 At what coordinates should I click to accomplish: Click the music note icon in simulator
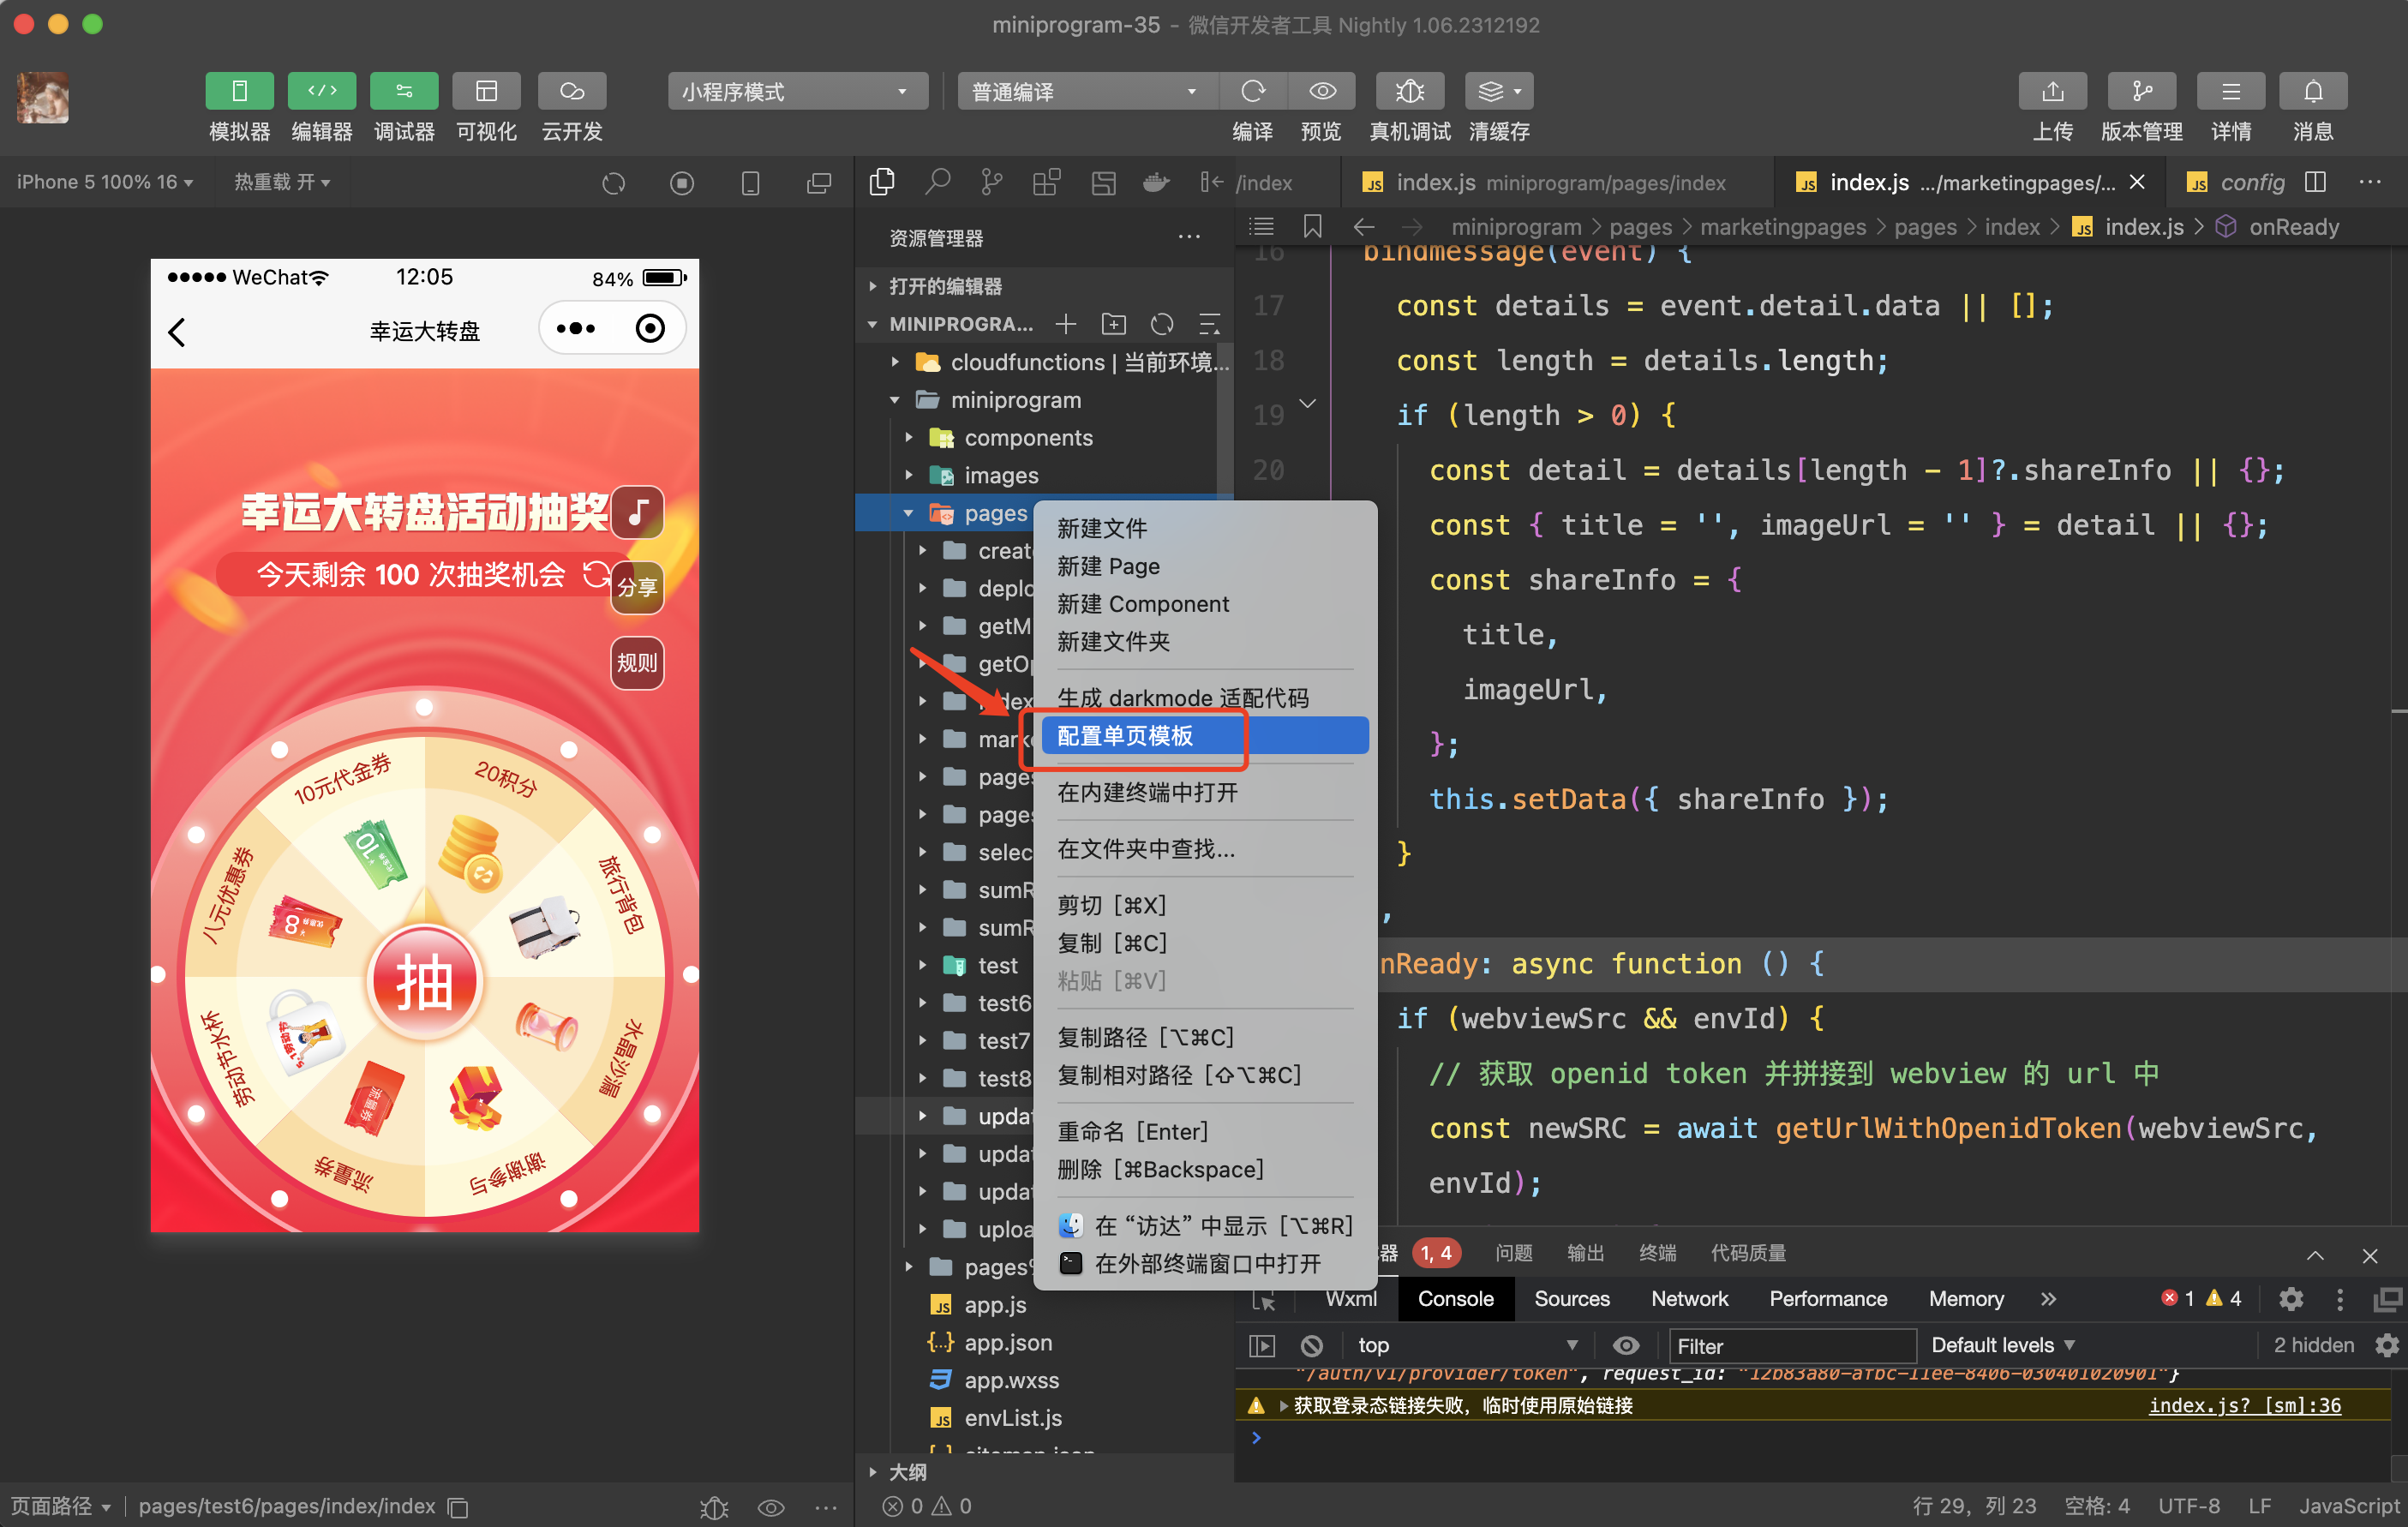[637, 513]
